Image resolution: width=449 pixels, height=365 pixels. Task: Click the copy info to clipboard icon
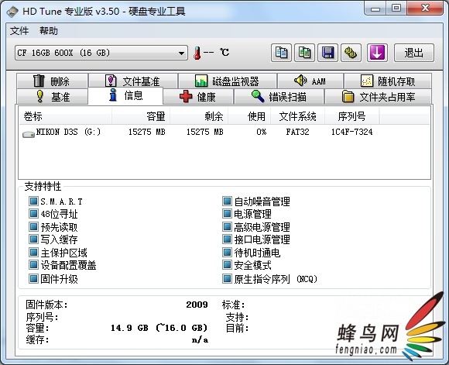pos(281,53)
